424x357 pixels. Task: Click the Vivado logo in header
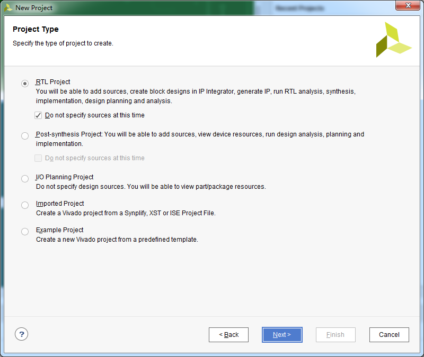(394, 40)
